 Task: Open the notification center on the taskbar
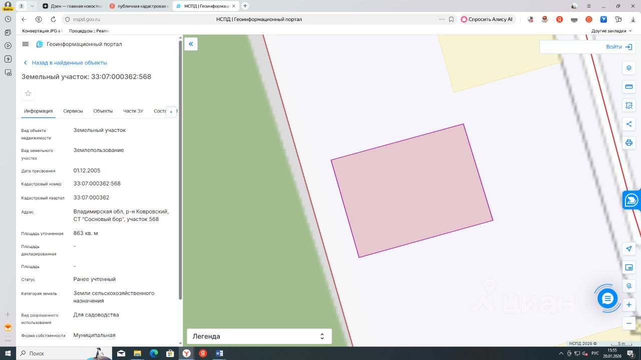tap(631, 353)
